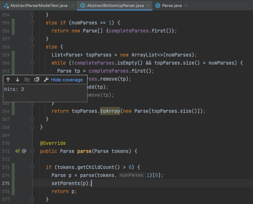This screenshot has width=253, height=204.
Task: Collapse the fold marker on line 355
Action: click(33, 23)
